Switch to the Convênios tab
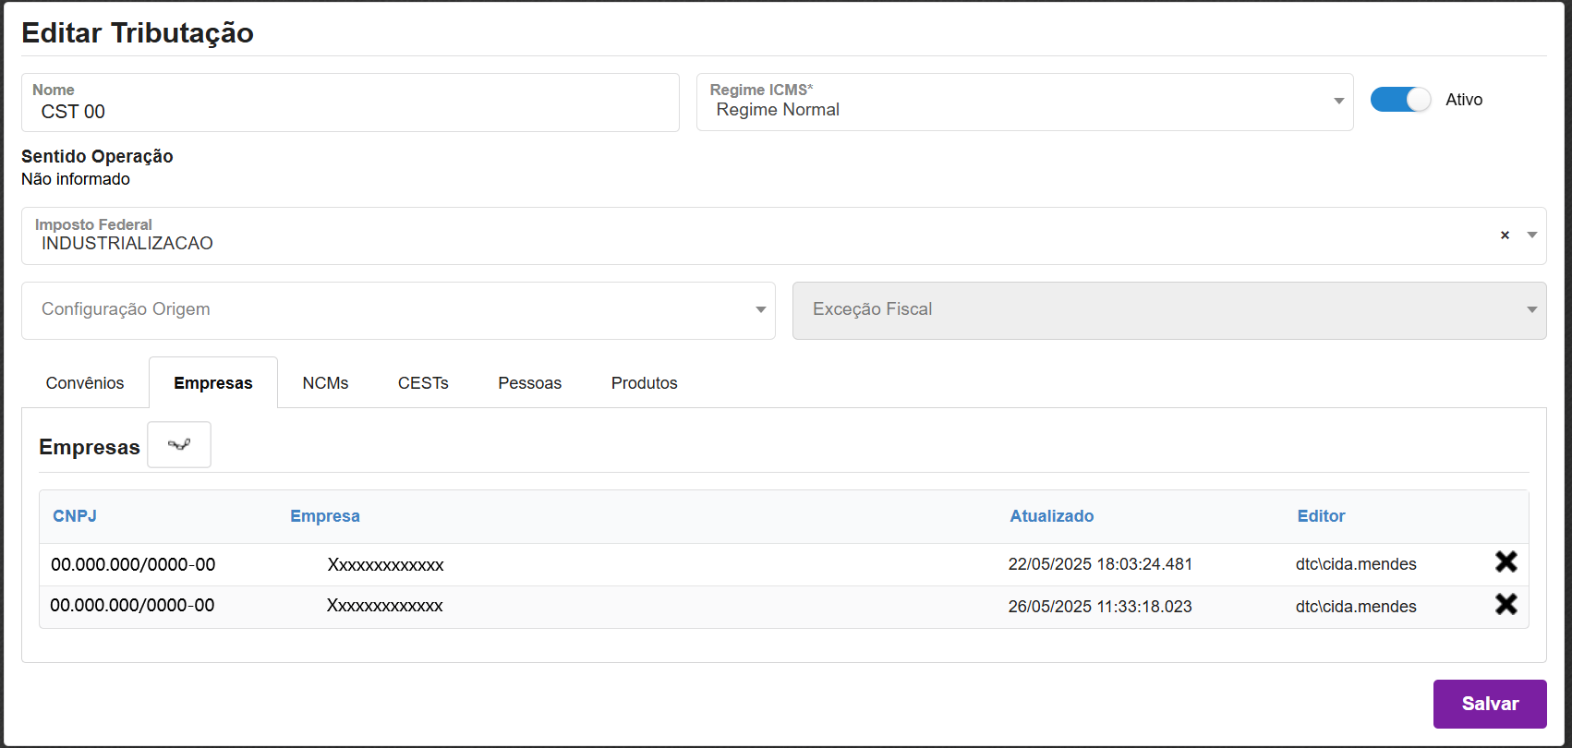Screen dimensions: 1572x748 [x=85, y=383]
